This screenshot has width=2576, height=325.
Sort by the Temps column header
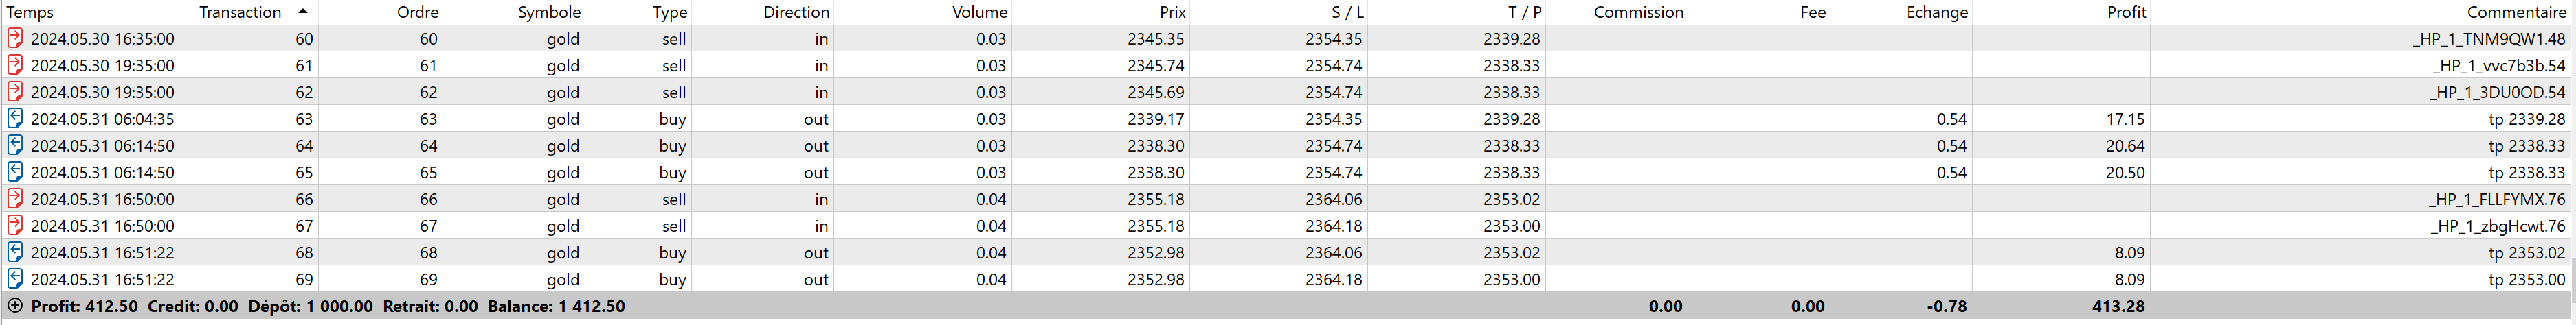(30, 12)
